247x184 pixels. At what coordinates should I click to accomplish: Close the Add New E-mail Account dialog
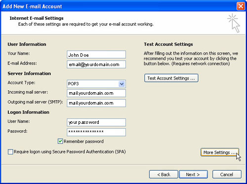pos(241,6)
